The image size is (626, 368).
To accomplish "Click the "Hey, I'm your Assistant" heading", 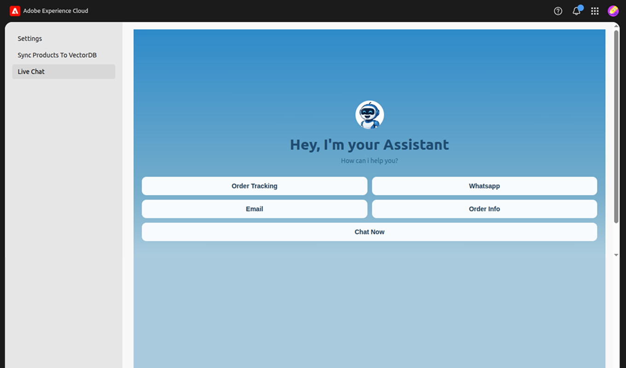I will pyautogui.click(x=369, y=144).
